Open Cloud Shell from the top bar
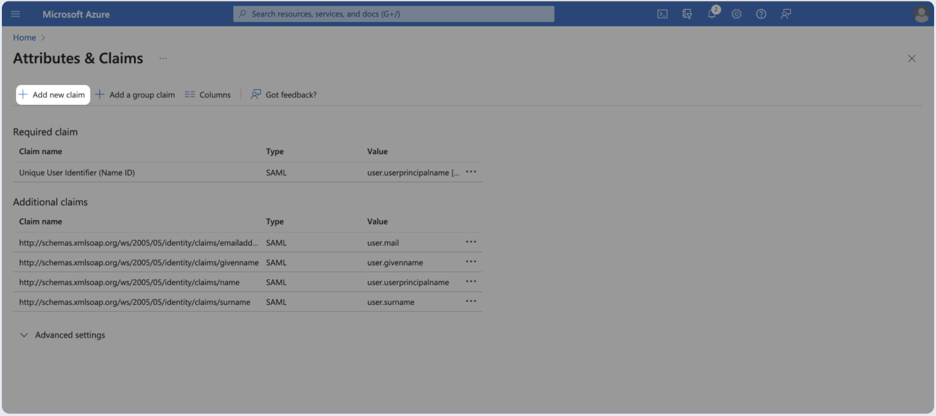Viewport: 936px width, 416px height. [x=662, y=14]
